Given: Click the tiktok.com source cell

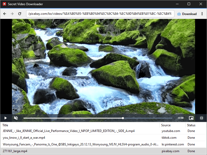Looking at the screenshot, I should click(x=169, y=138).
